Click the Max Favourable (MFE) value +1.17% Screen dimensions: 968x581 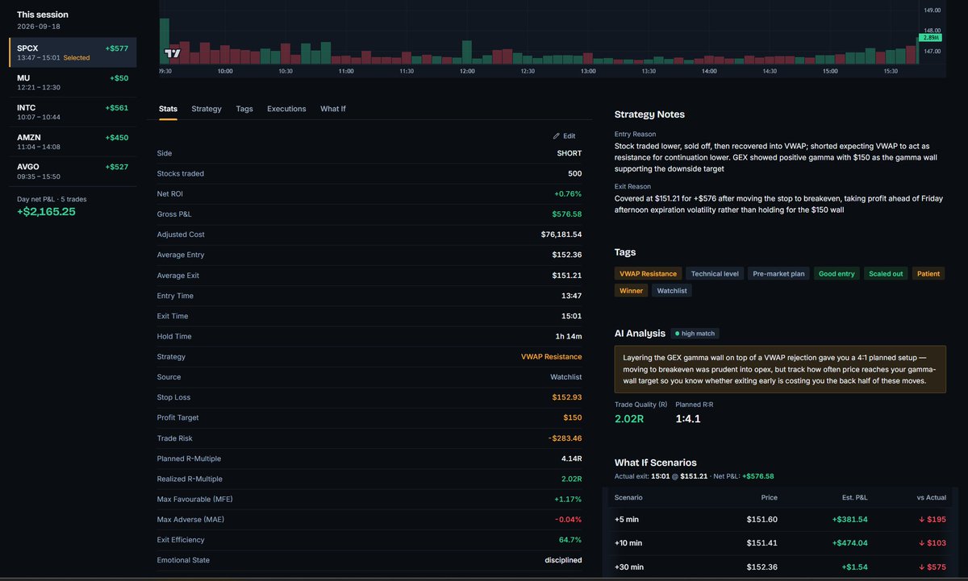[568, 499]
